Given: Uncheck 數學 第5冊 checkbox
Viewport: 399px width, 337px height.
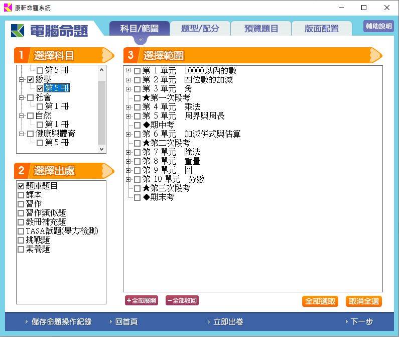Looking at the screenshot, I should 40,88.
